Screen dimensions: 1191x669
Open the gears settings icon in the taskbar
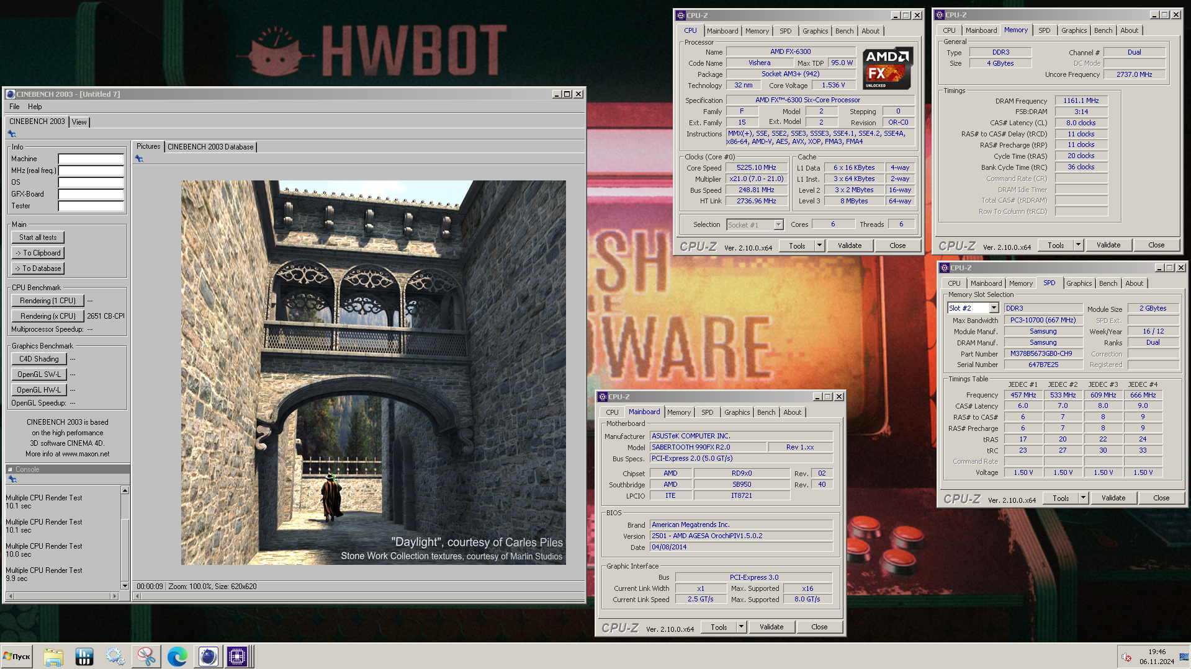(115, 656)
